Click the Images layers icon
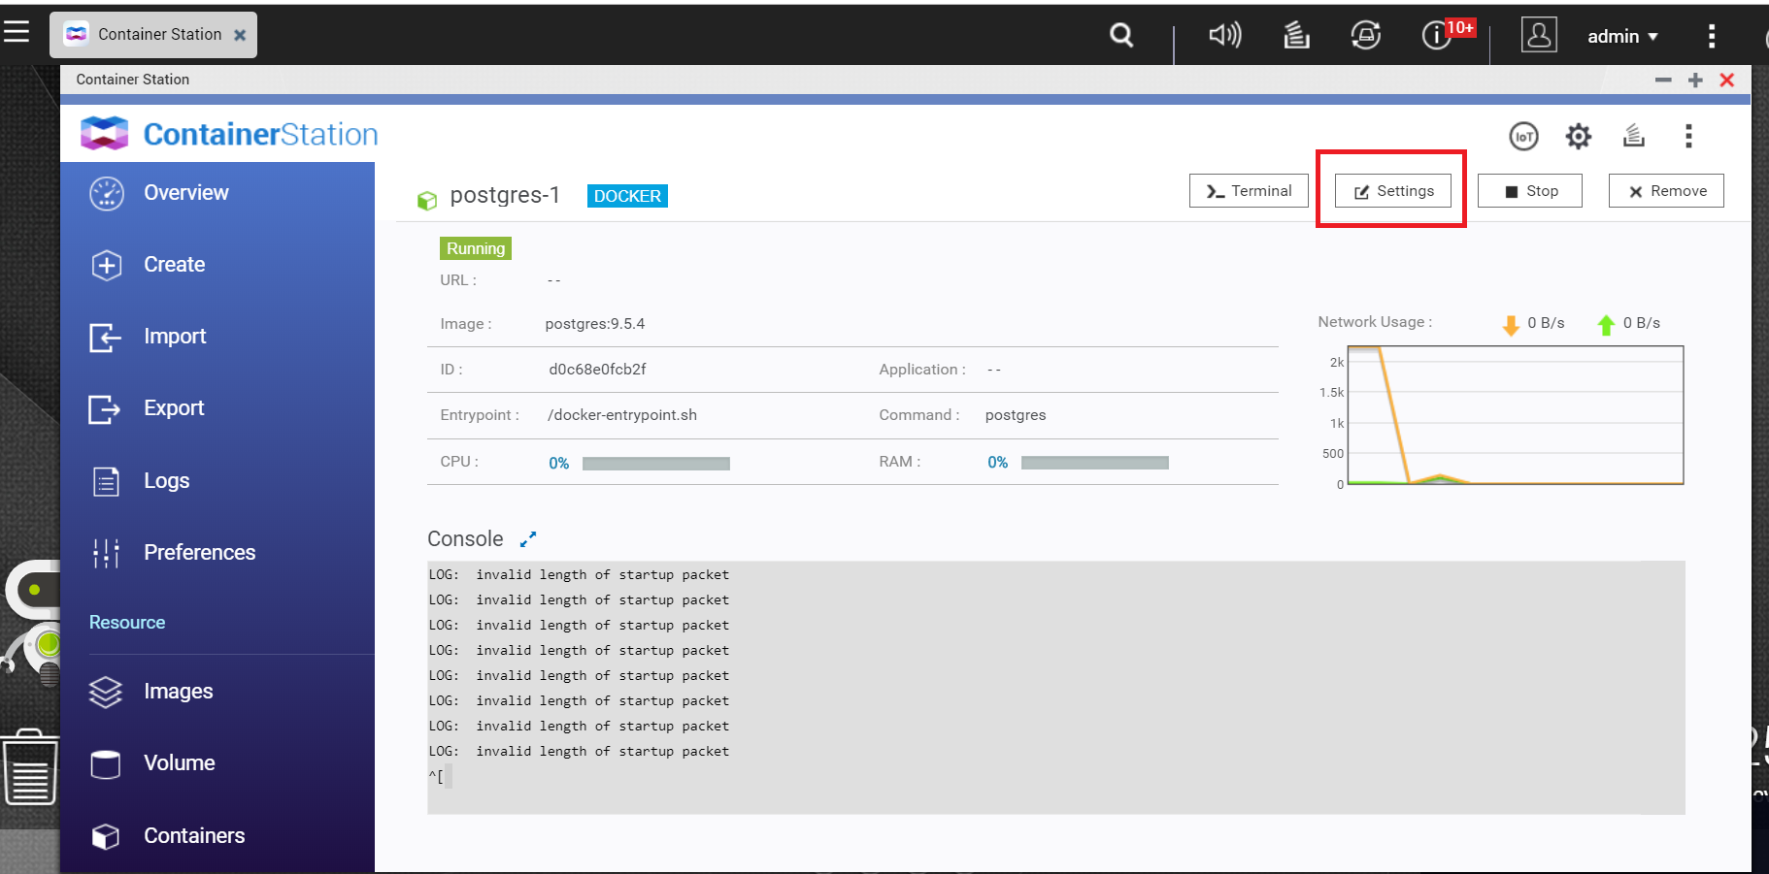 pos(106,692)
